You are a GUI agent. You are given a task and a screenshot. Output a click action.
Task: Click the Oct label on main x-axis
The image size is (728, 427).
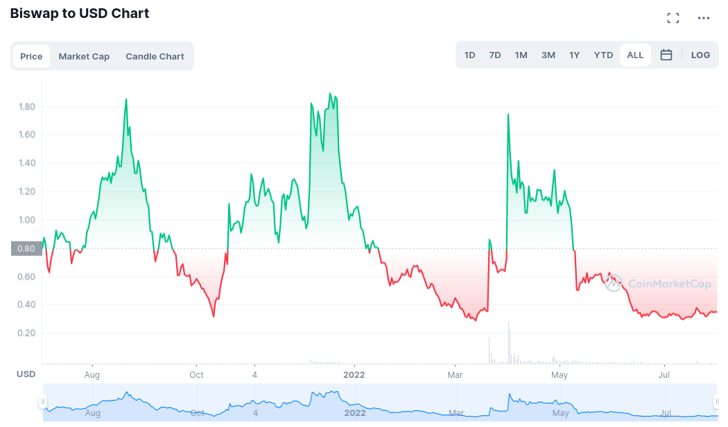(196, 374)
